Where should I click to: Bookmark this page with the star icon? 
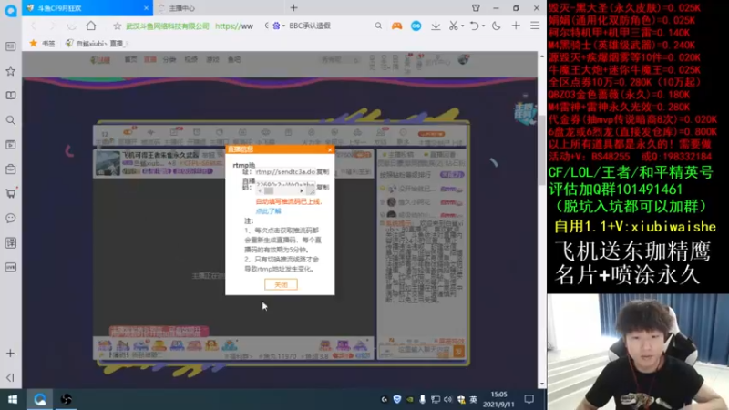pyautogui.click(x=118, y=26)
